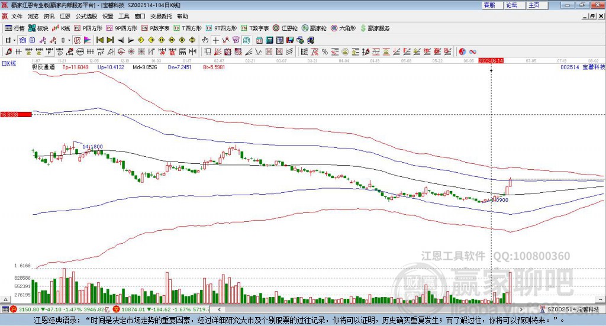Jump to first bar with skip-start arrow
606x326 pixels.
[x=99, y=40]
